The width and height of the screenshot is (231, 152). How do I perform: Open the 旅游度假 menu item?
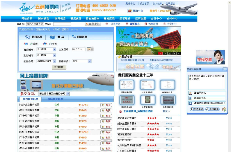pos(109,18)
